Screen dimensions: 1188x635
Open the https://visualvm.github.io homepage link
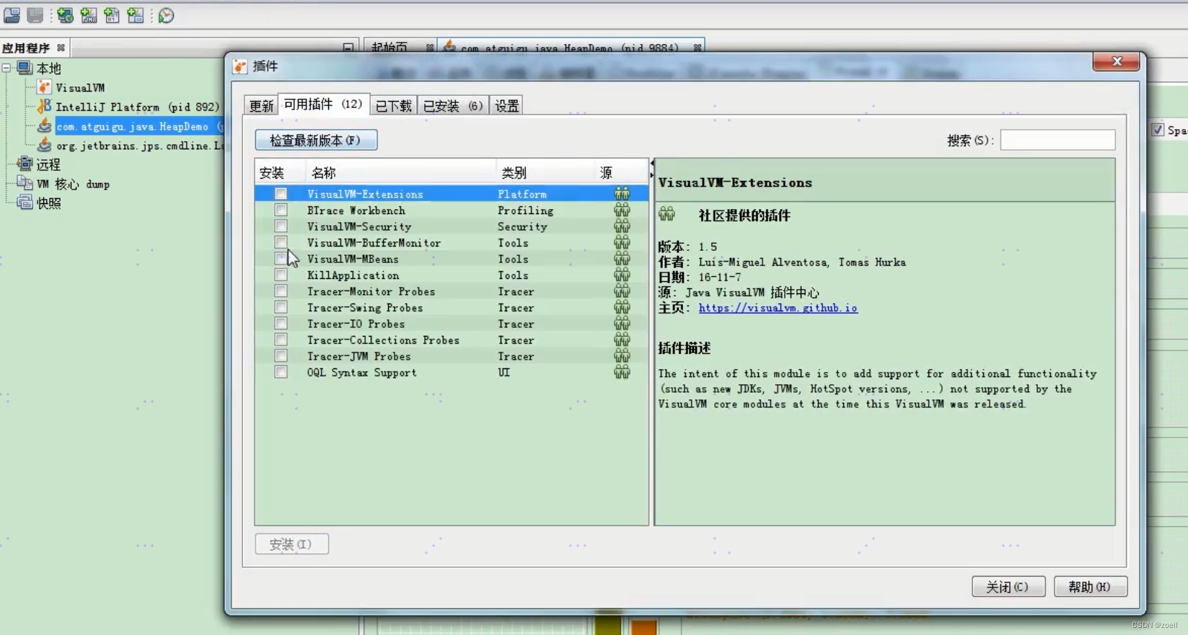click(778, 308)
